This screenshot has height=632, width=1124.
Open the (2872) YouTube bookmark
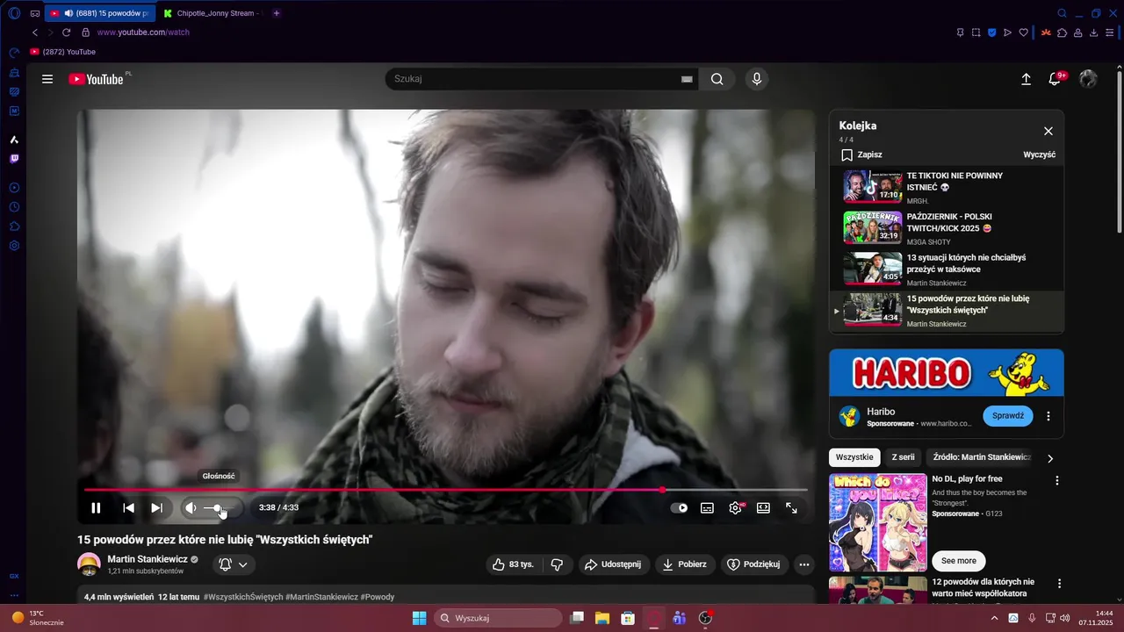coord(63,52)
